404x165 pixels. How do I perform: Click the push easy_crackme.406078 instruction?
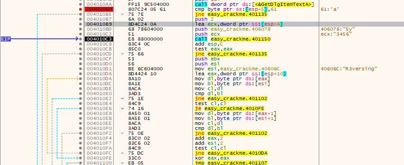pos(233,29)
